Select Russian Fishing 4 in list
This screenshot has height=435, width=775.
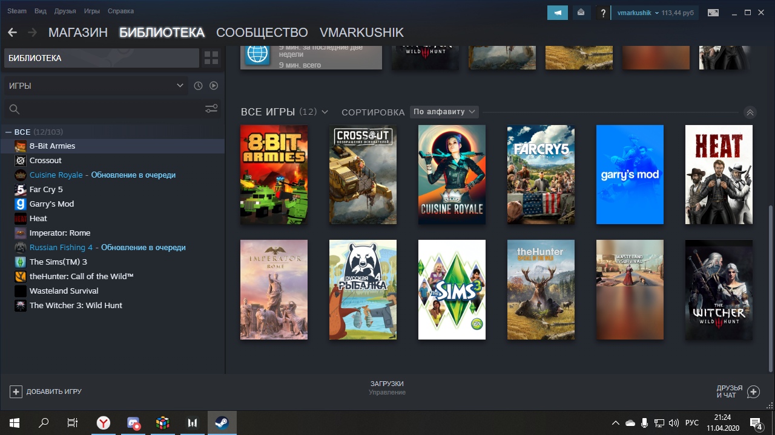[112, 247]
